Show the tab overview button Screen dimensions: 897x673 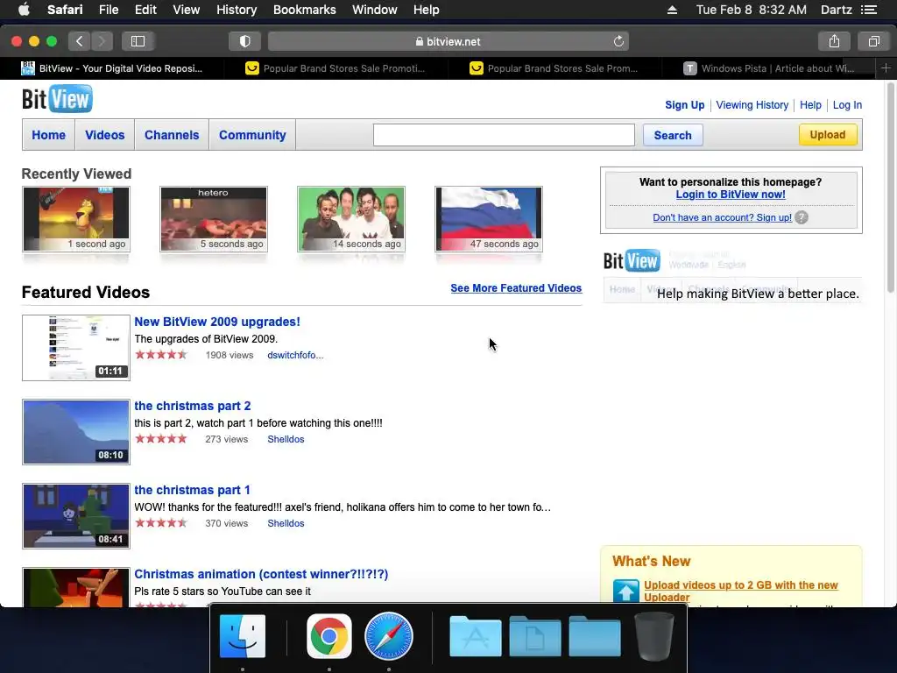point(873,41)
